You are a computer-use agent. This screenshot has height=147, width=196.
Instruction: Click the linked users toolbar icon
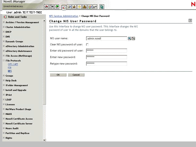(95, 7)
